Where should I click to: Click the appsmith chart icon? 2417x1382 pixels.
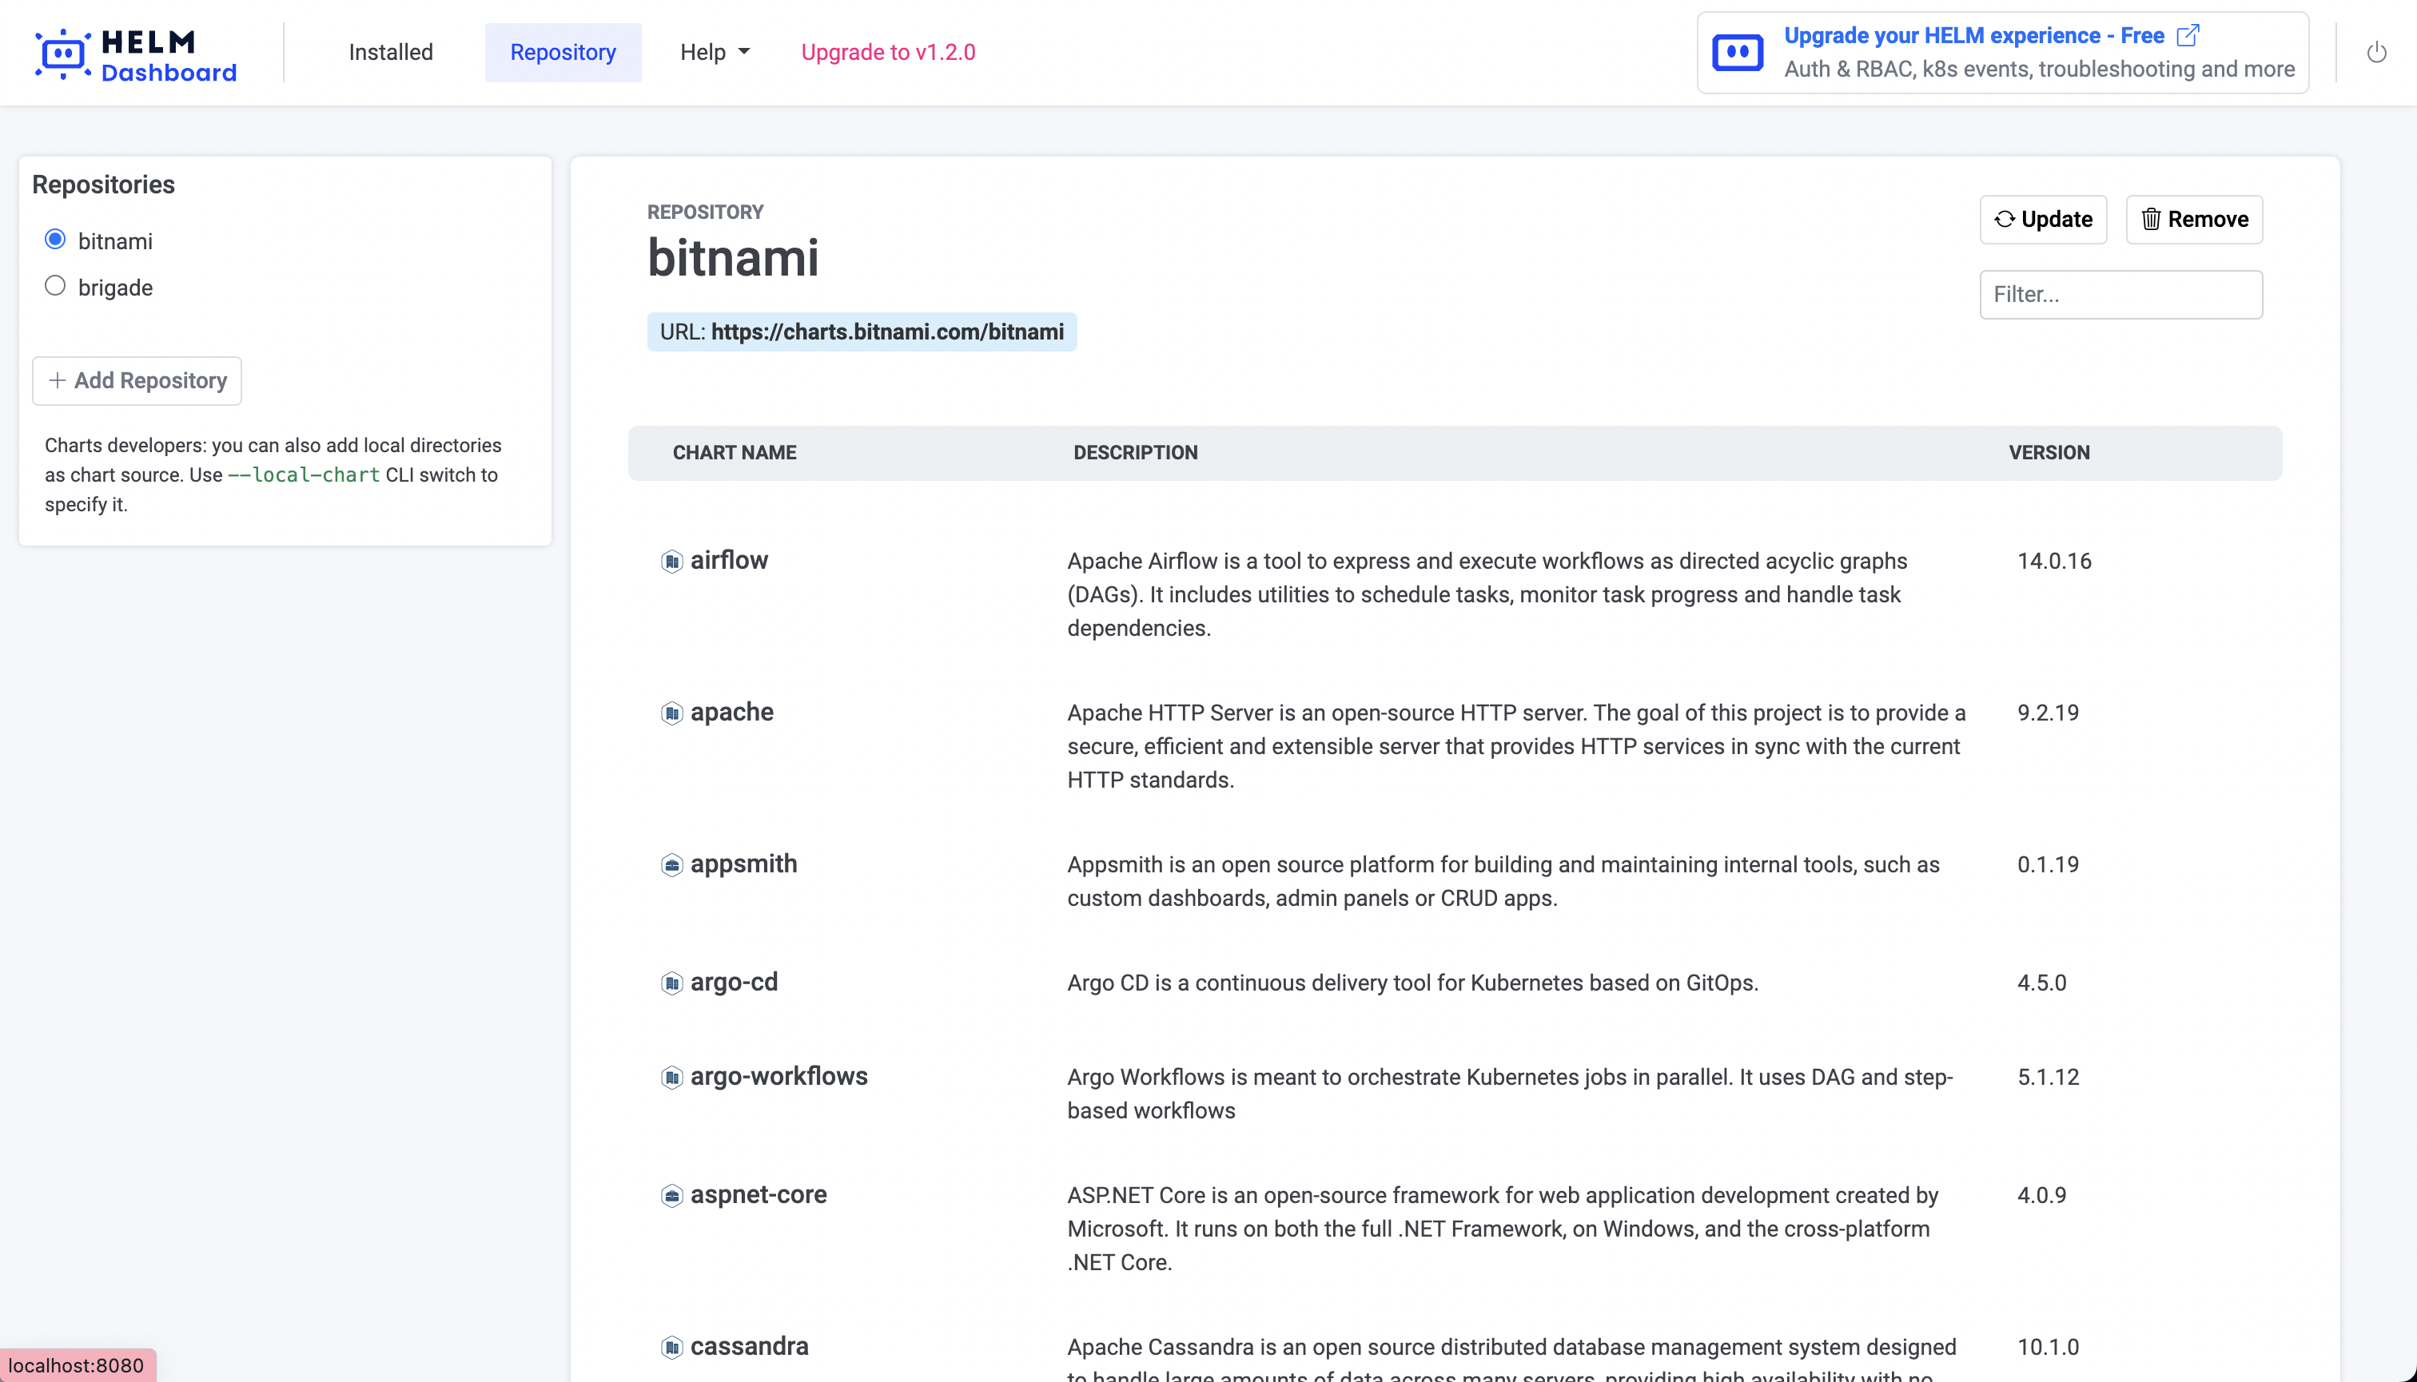[671, 866]
